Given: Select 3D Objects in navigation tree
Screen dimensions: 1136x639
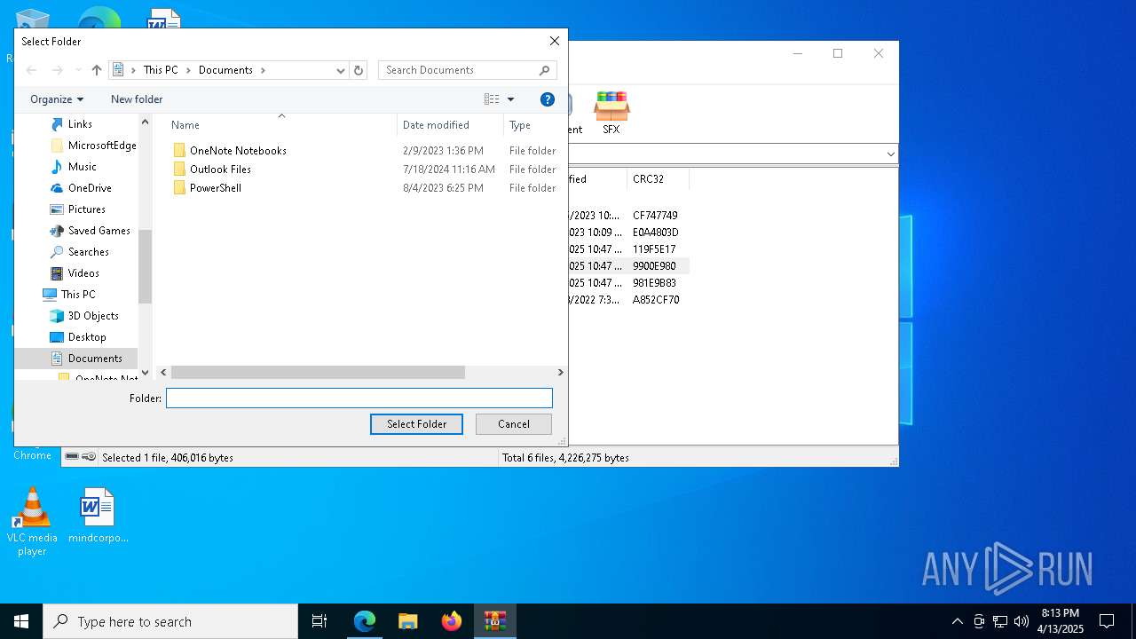Looking at the screenshot, I should [x=93, y=316].
